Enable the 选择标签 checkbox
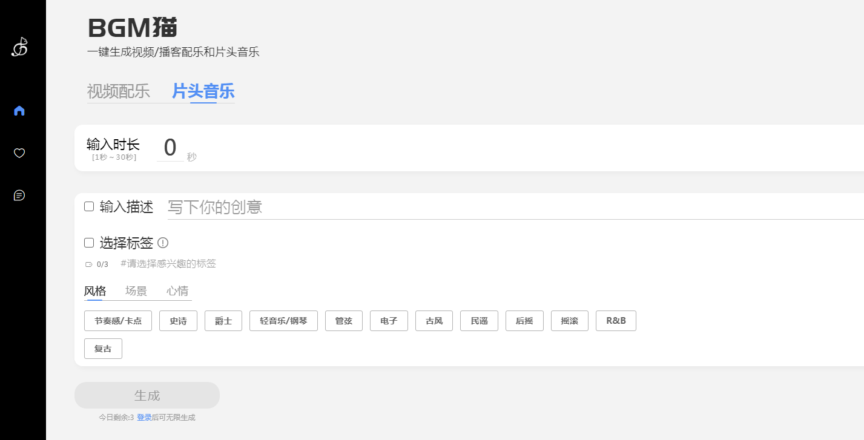Viewport: 864px width, 440px height. click(89, 243)
